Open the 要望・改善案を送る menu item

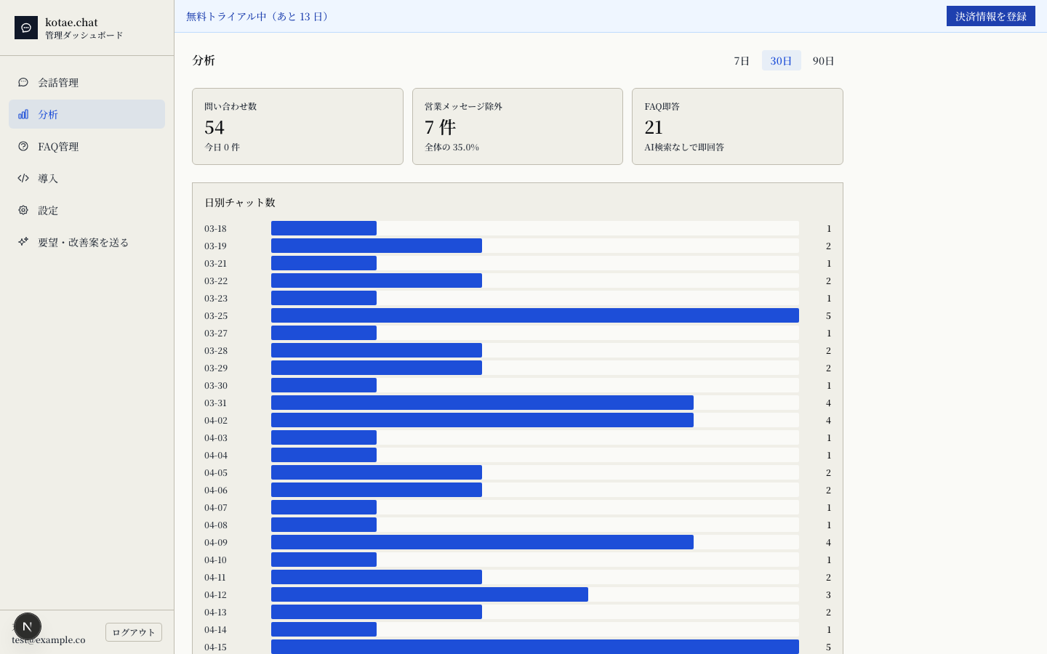tap(87, 242)
